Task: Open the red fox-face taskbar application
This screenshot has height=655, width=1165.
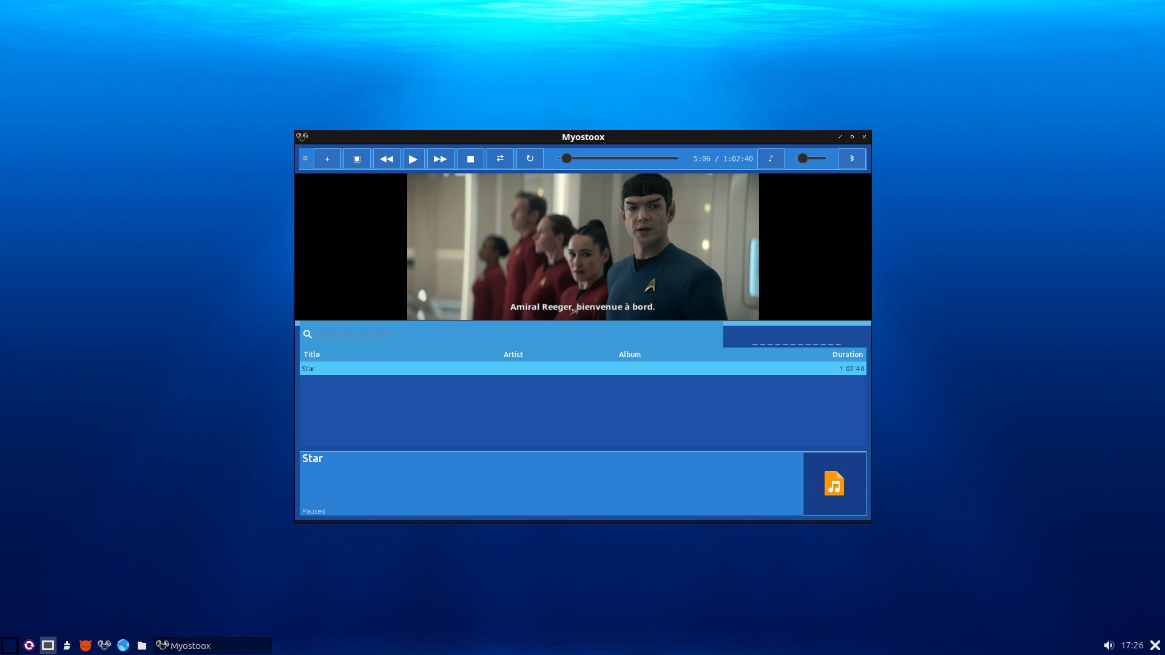Action: click(x=86, y=645)
